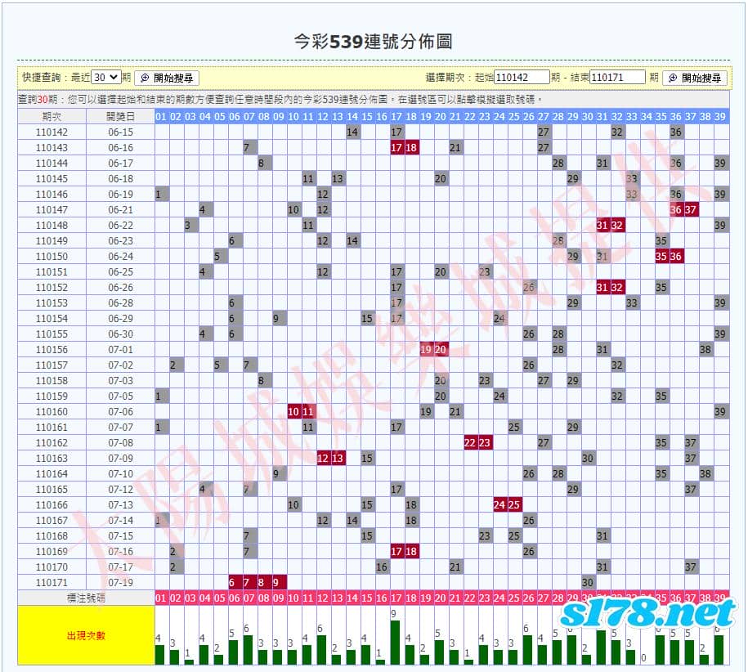Select number 01 in the pink 標注號碼 row
Screen dimensions: 748x672
pos(161,598)
